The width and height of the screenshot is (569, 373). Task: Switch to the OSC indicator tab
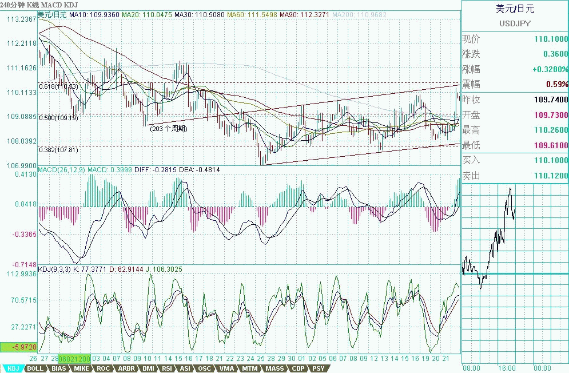[204, 368]
